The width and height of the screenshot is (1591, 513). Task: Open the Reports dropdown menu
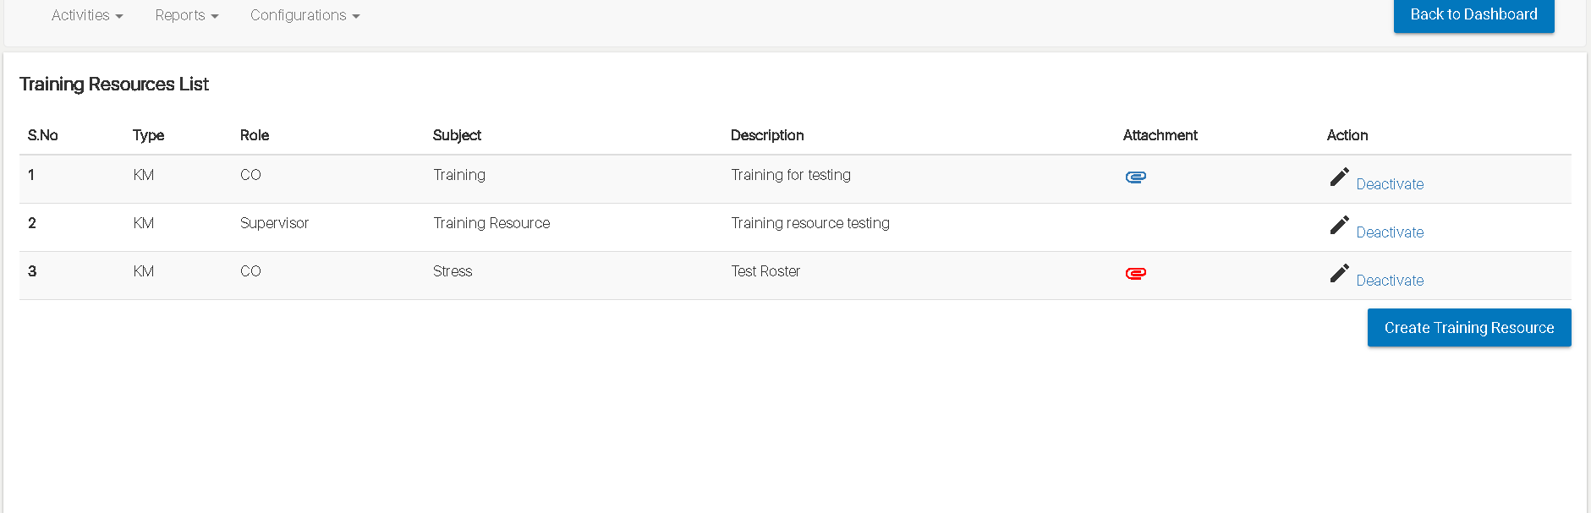(187, 15)
